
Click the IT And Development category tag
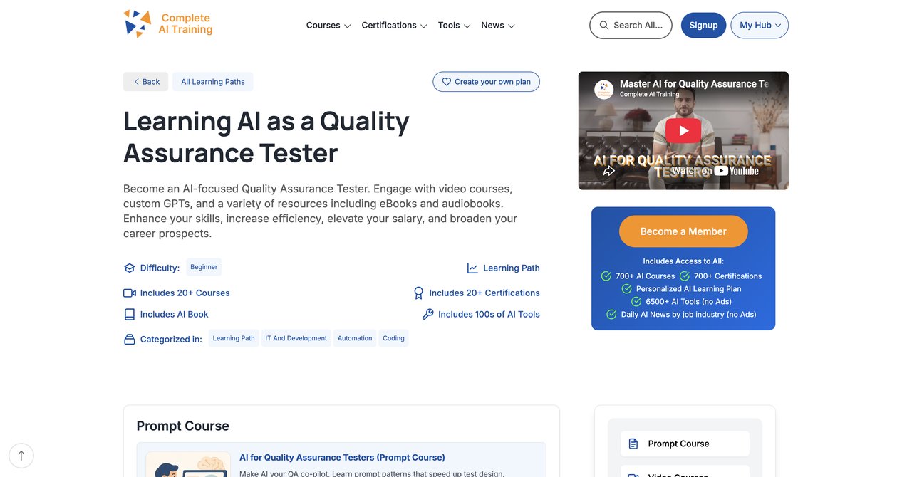296,338
